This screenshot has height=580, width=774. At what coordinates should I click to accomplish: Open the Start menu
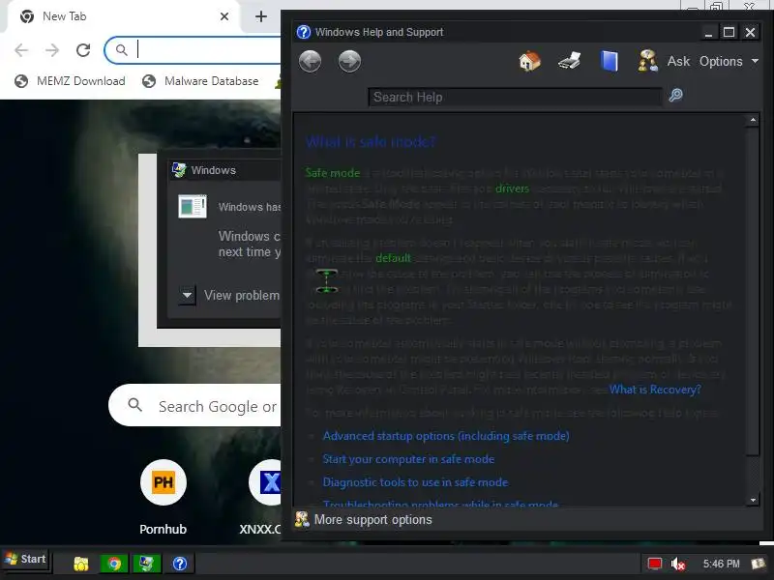click(26, 560)
